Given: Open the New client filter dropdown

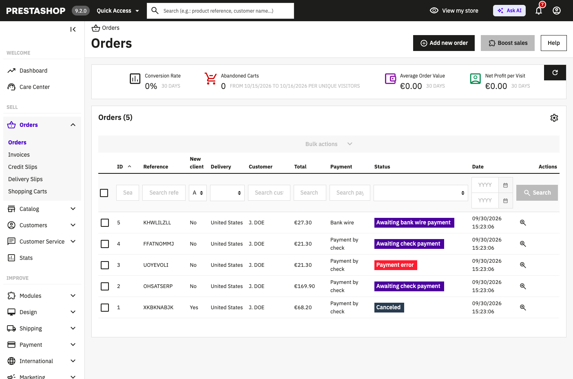Looking at the screenshot, I should click(198, 193).
